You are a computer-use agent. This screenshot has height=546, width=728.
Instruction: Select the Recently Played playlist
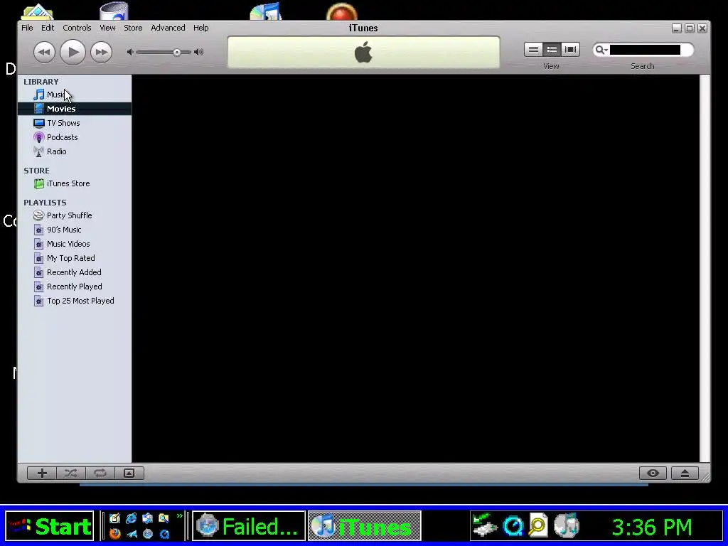(x=74, y=287)
